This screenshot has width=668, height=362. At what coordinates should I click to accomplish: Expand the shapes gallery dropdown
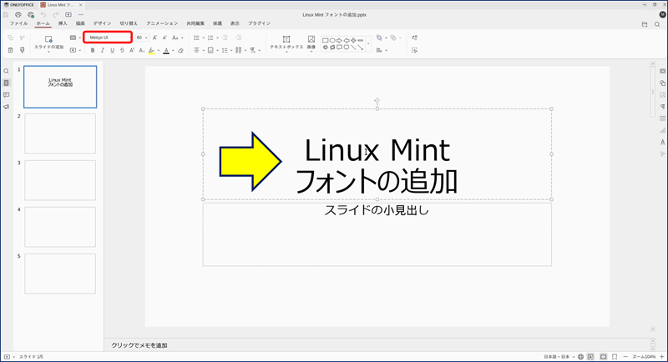[368, 43]
